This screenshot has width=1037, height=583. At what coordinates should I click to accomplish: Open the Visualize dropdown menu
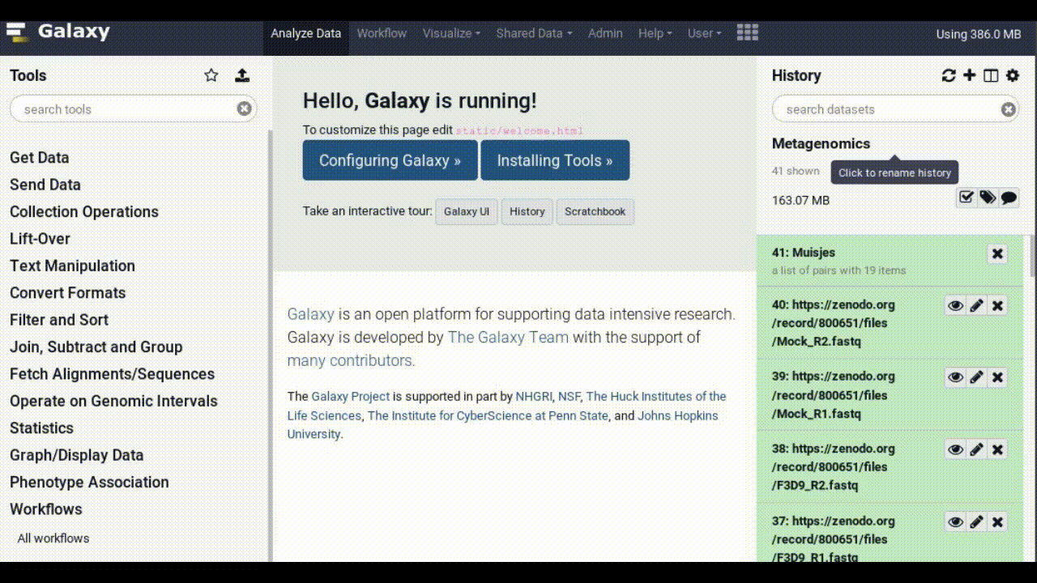pos(450,33)
